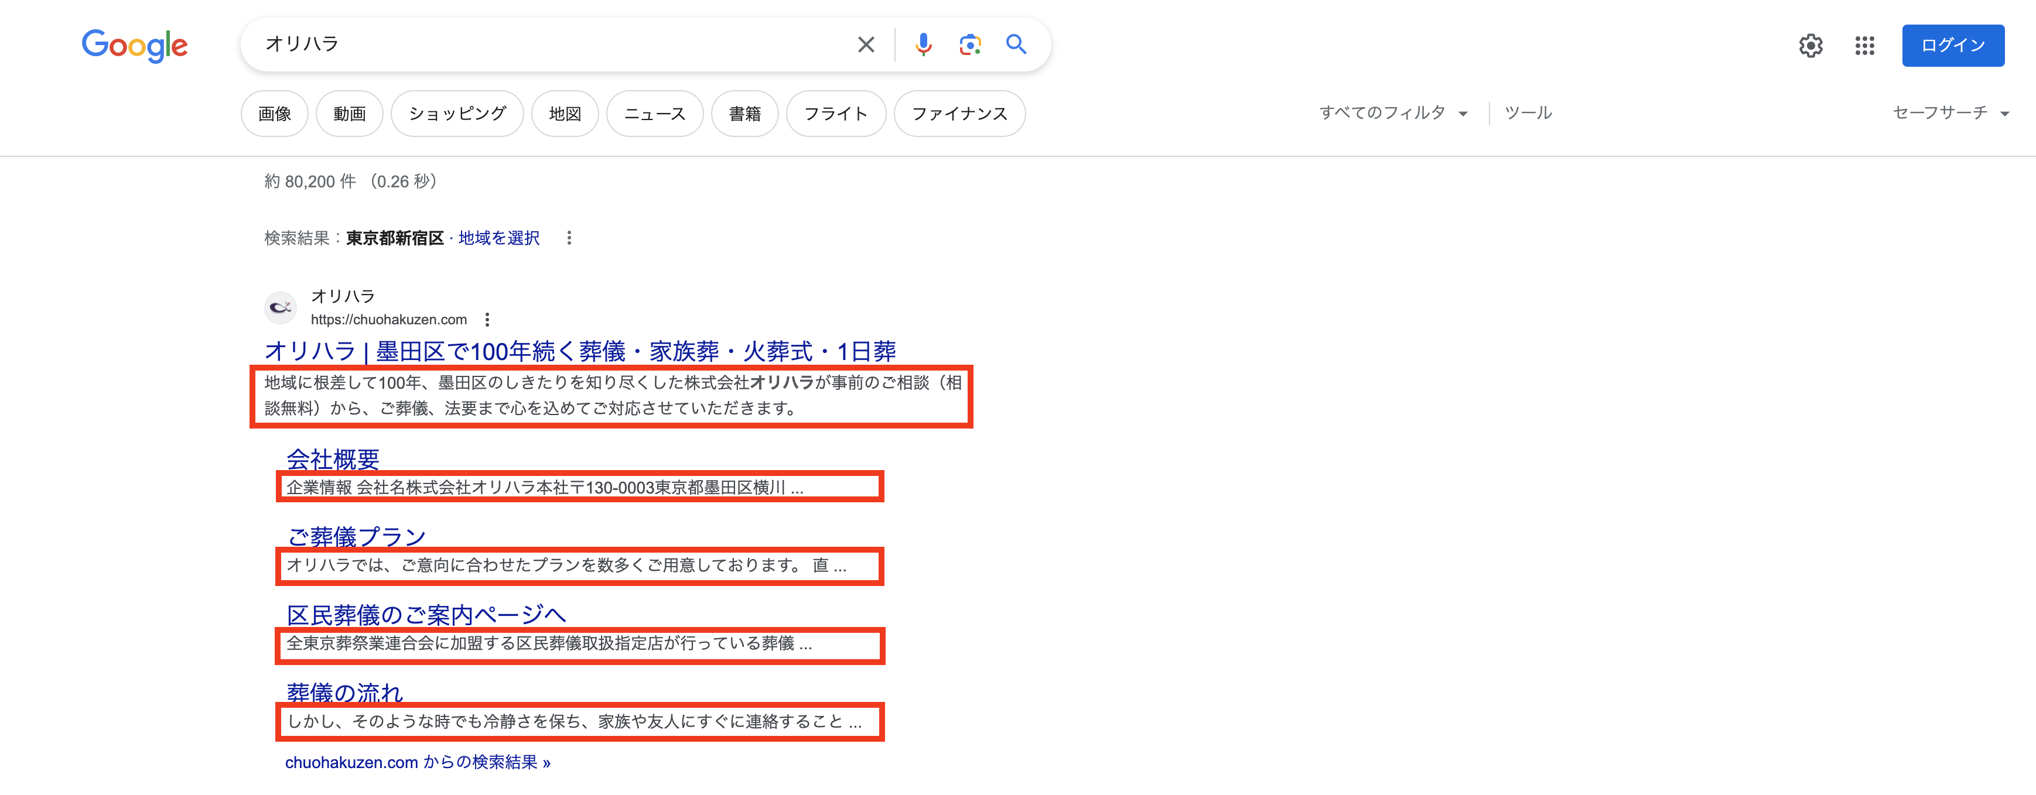
Task: Click the 東京都新宿区 location text
Action: (x=394, y=238)
